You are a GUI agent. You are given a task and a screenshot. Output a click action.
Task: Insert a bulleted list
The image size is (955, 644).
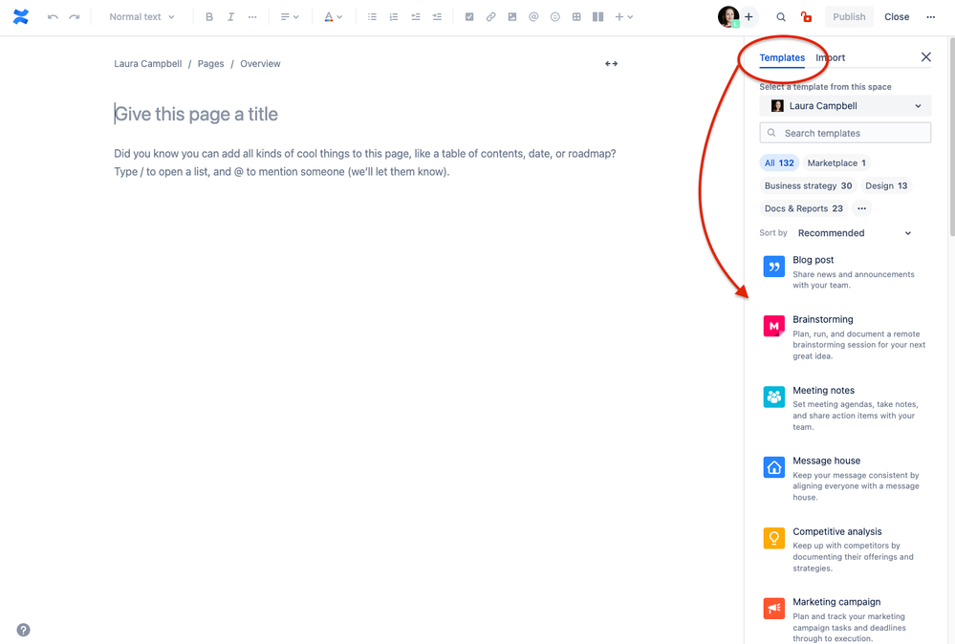(x=372, y=16)
